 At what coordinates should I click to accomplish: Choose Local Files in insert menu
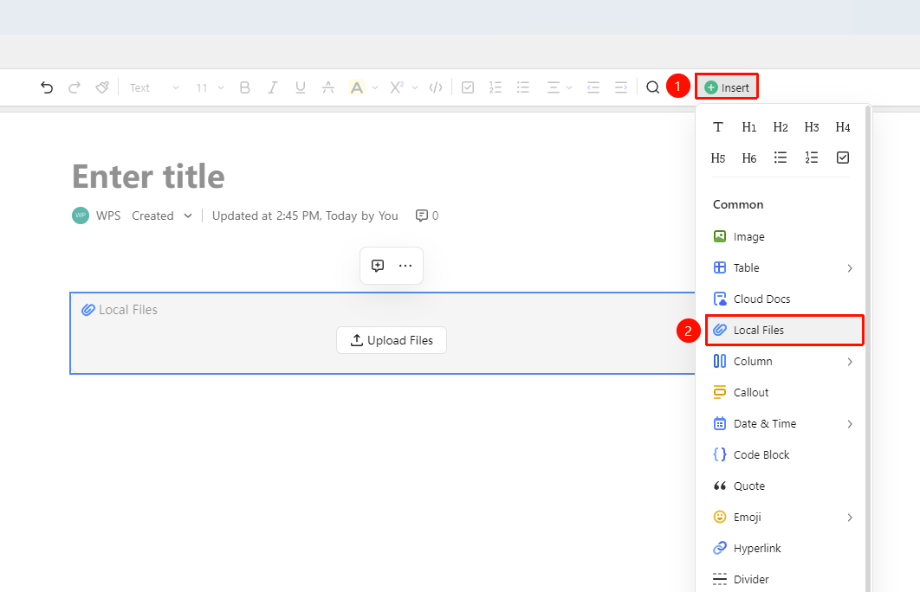pyautogui.click(x=784, y=330)
